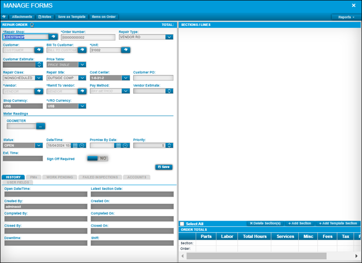This screenshot has width=362, height=263.
Task: Open the Promise By Date calendar icon
Action: [118, 145]
